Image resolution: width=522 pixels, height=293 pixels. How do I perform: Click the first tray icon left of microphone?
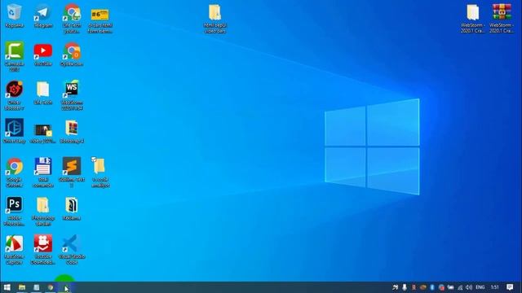(395, 287)
